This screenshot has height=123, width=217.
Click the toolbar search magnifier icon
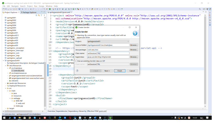pos(200,9)
